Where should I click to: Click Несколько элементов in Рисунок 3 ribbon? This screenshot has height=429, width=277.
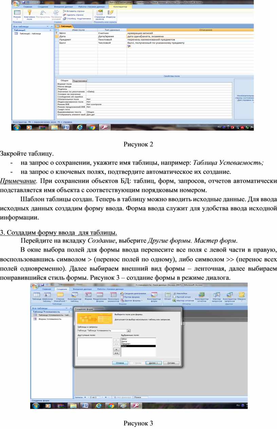113,297
